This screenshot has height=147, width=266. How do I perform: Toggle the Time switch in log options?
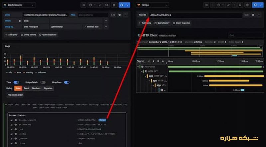pyautogui.click(x=16, y=82)
